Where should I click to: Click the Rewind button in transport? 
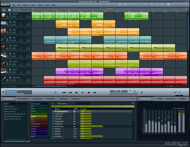(70, 92)
